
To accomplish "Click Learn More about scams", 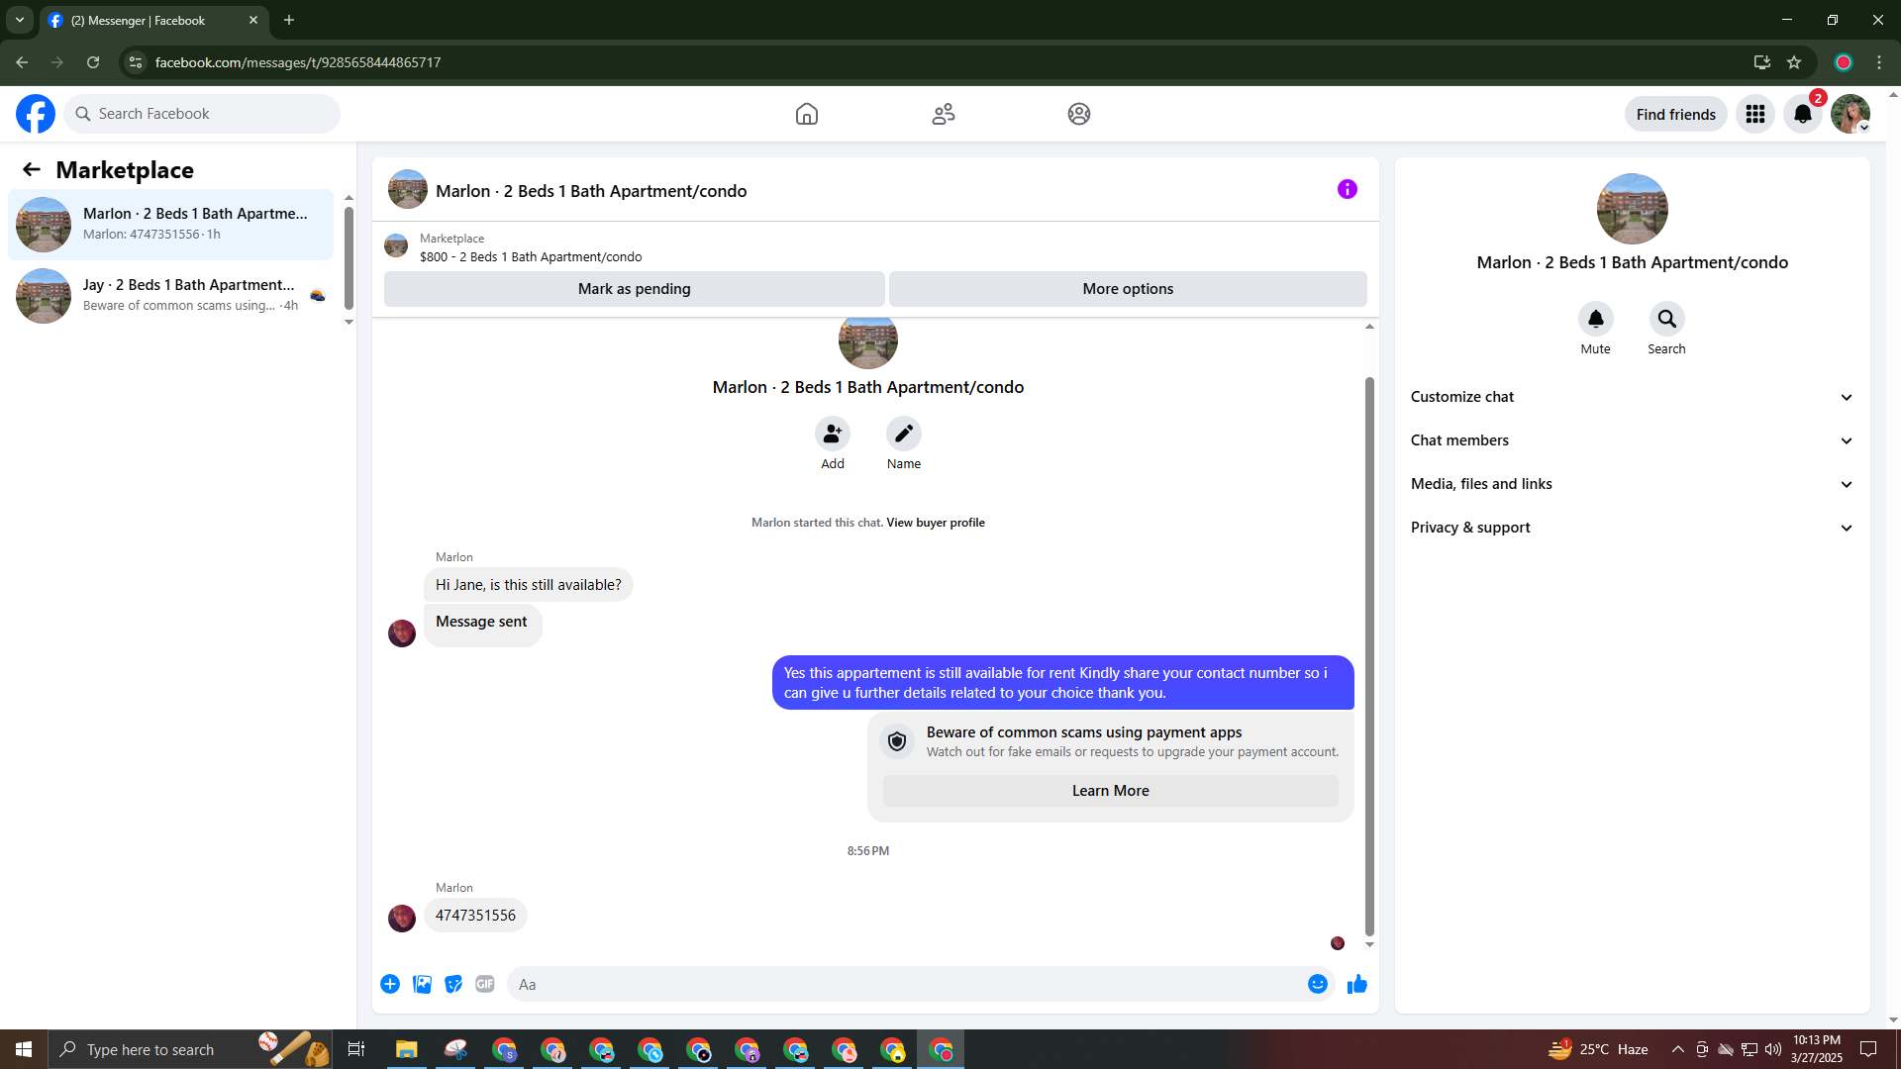I will (x=1111, y=791).
